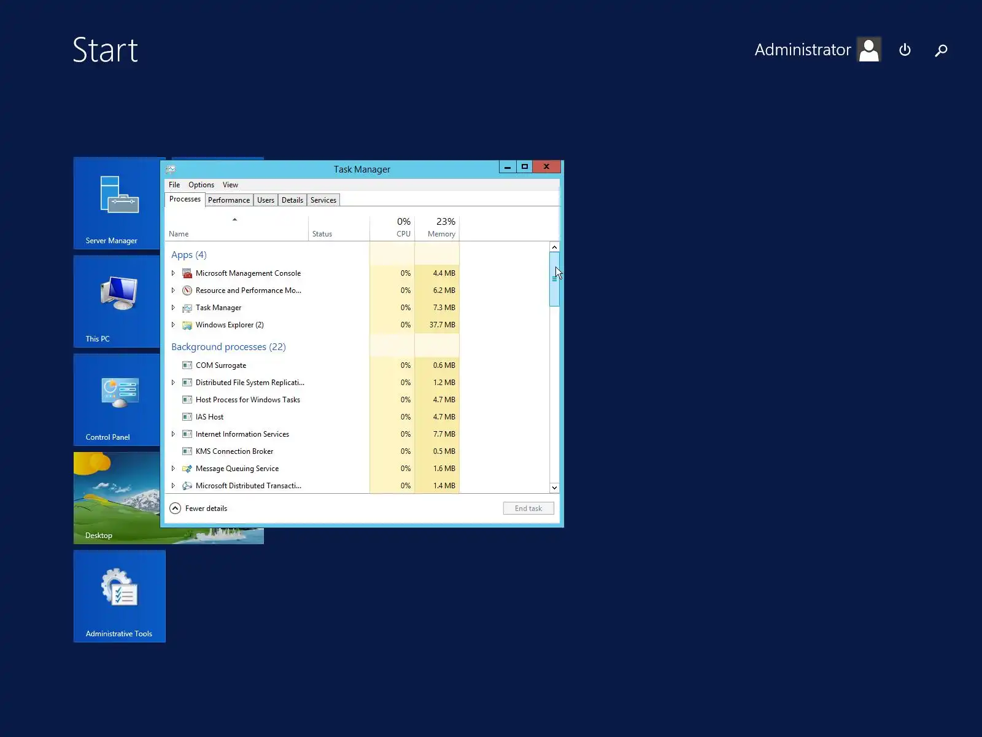The height and width of the screenshot is (737, 982).
Task: Select the Processes tab
Action: (185, 200)
